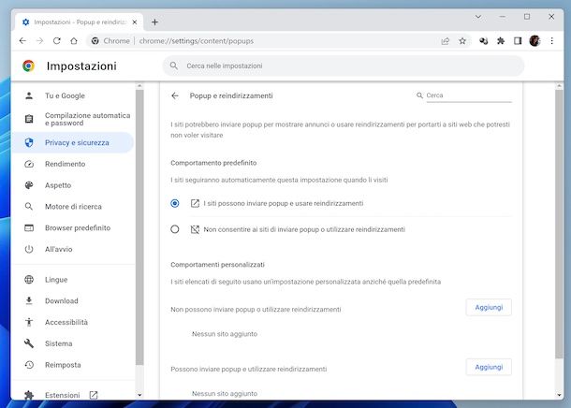This screenshot has height=408, width=571.
Task: Click the main page scrollbar thumb
Action: (x=559, y=225)
